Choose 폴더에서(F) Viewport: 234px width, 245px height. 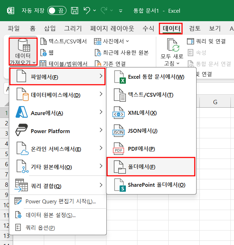pyautogui.click(x=151, y=167)
